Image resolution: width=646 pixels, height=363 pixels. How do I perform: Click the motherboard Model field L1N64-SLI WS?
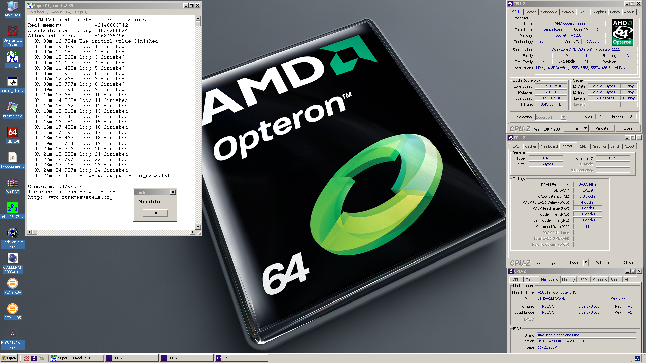(568, 298)
